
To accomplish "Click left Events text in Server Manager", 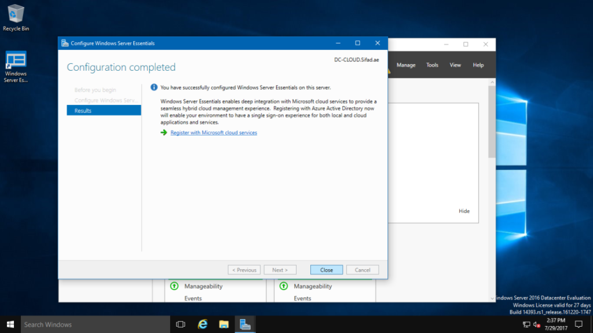I will click(x=193, y=298).
